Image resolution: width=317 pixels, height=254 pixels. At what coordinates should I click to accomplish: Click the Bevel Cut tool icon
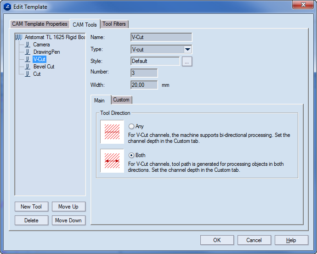[x=28, y=67]
